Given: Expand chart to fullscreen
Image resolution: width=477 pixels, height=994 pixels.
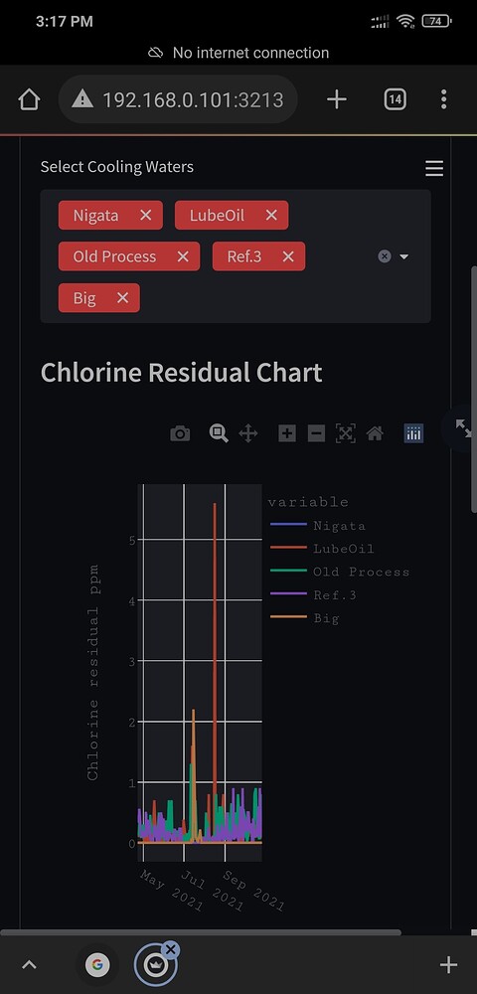Looking at the screenshot, I should 463,428.
